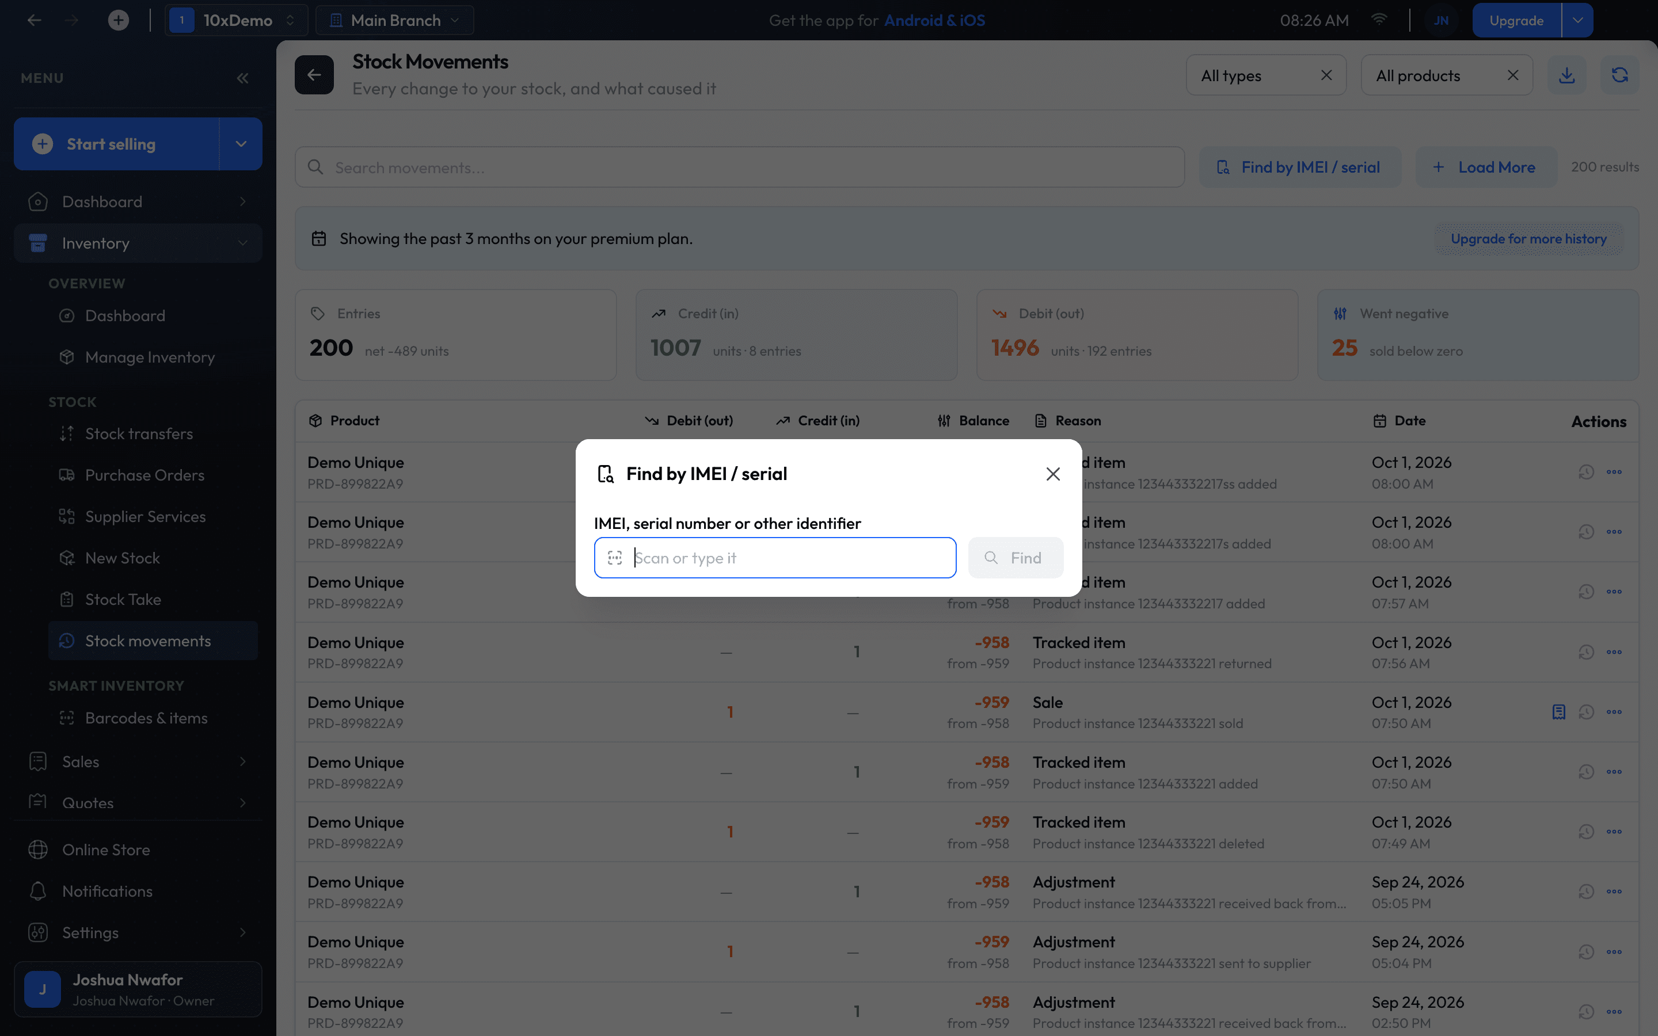This screenshot has width=1658, height=1036.
Task: Navigate back with top bar arrow
Action: [x=35, y=21]
